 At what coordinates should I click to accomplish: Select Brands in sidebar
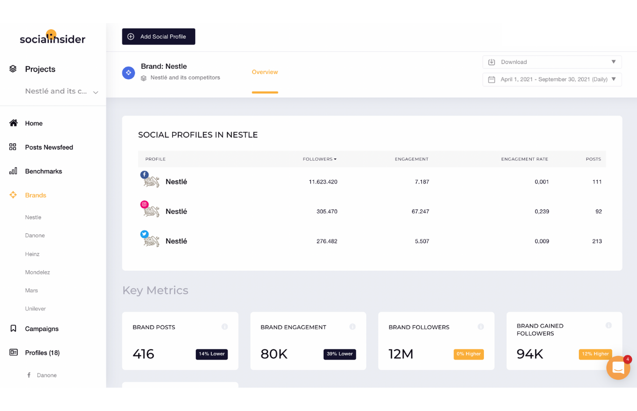click(35, 195)
